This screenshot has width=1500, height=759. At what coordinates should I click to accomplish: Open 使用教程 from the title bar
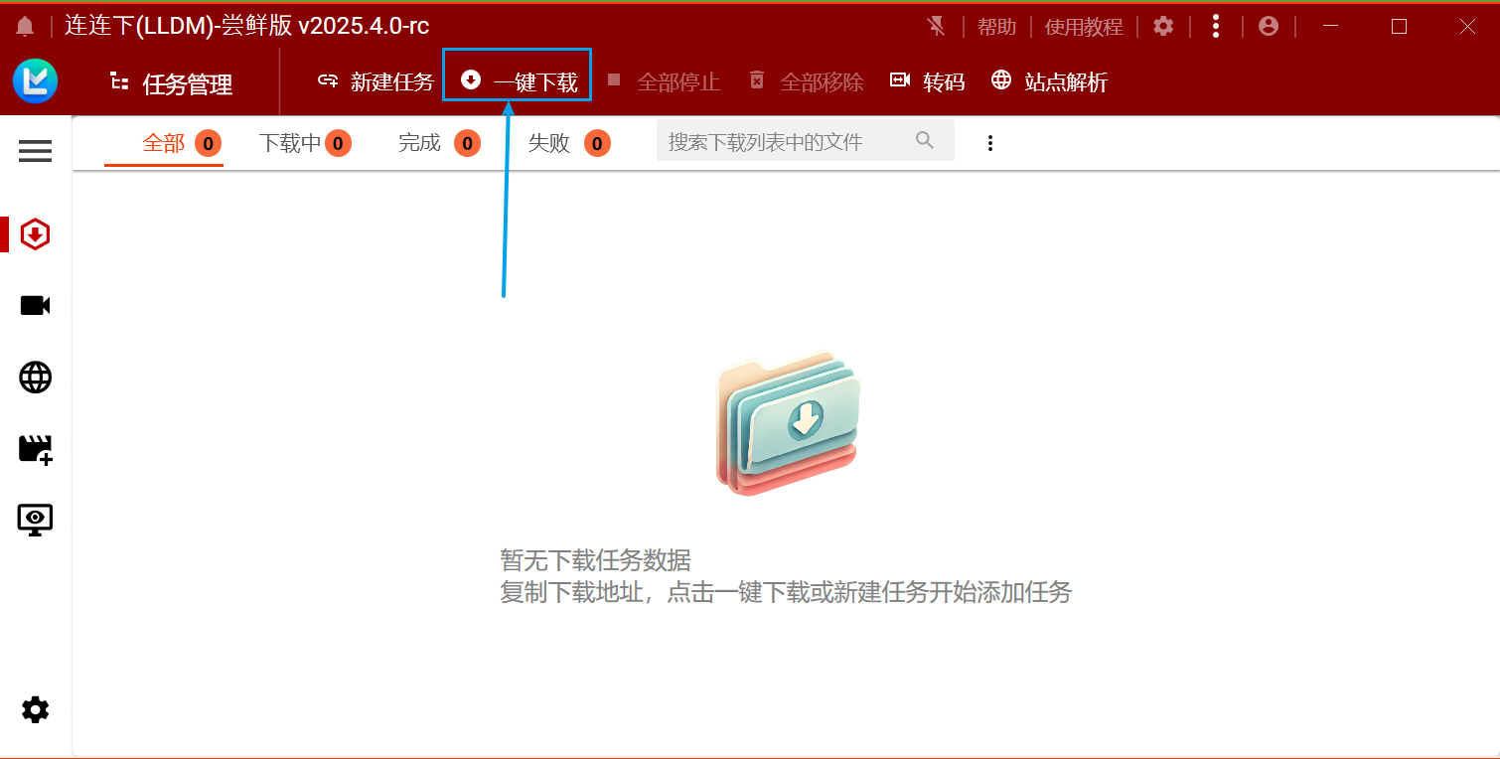(1084, 26)
